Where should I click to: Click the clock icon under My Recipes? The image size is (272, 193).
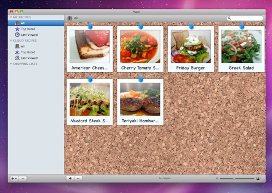point(17,35)
